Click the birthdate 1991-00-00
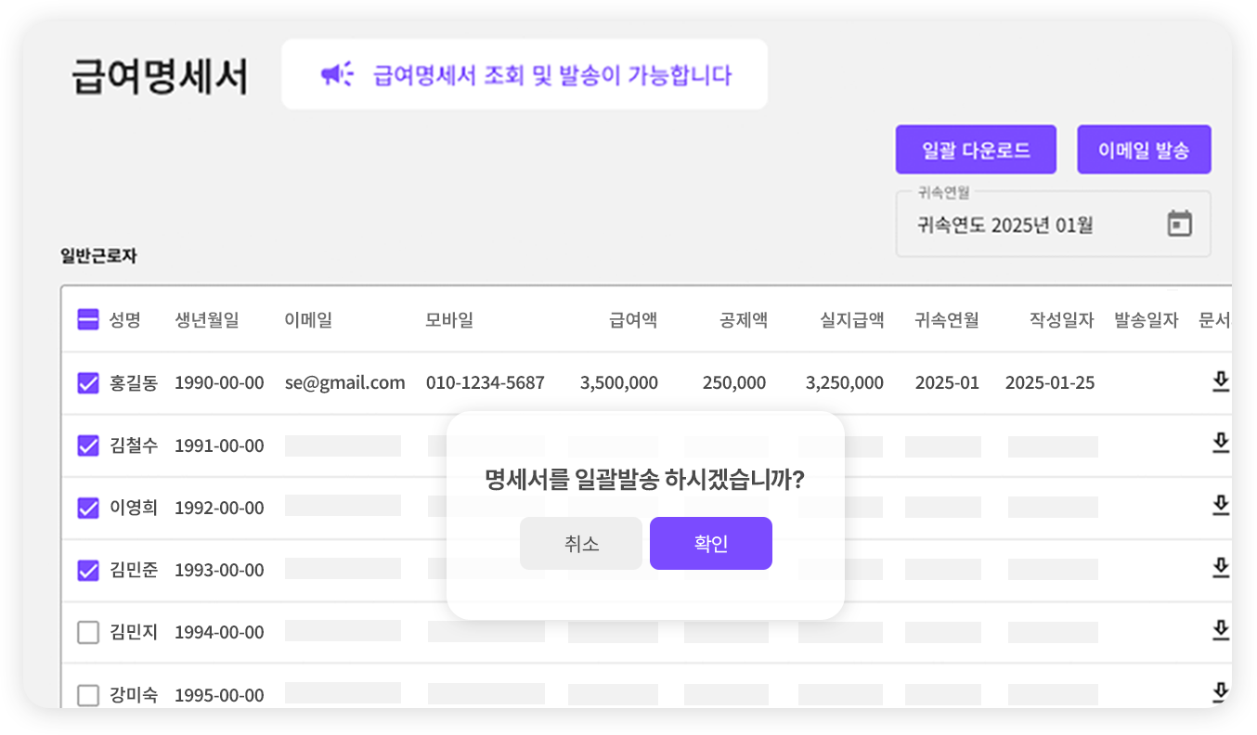Screen dimensions: 1257x735 coord(219,445)
